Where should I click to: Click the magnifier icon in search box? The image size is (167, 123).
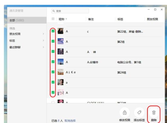[54, 11]
